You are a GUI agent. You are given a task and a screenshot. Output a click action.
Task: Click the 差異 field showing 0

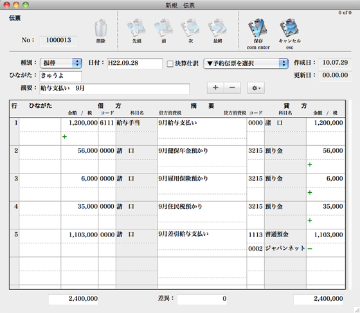(x=202, y=299)
